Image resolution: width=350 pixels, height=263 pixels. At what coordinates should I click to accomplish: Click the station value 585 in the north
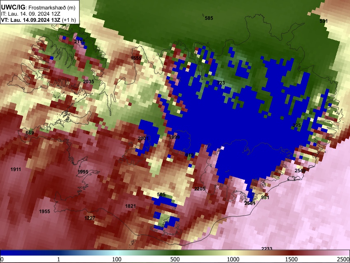pos(209,18)
